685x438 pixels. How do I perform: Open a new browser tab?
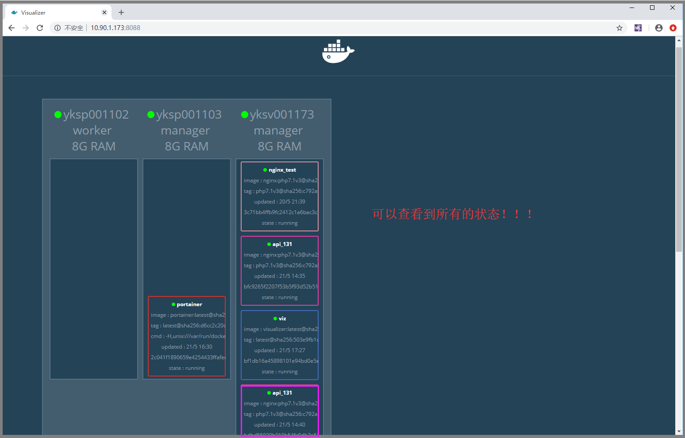121,12
